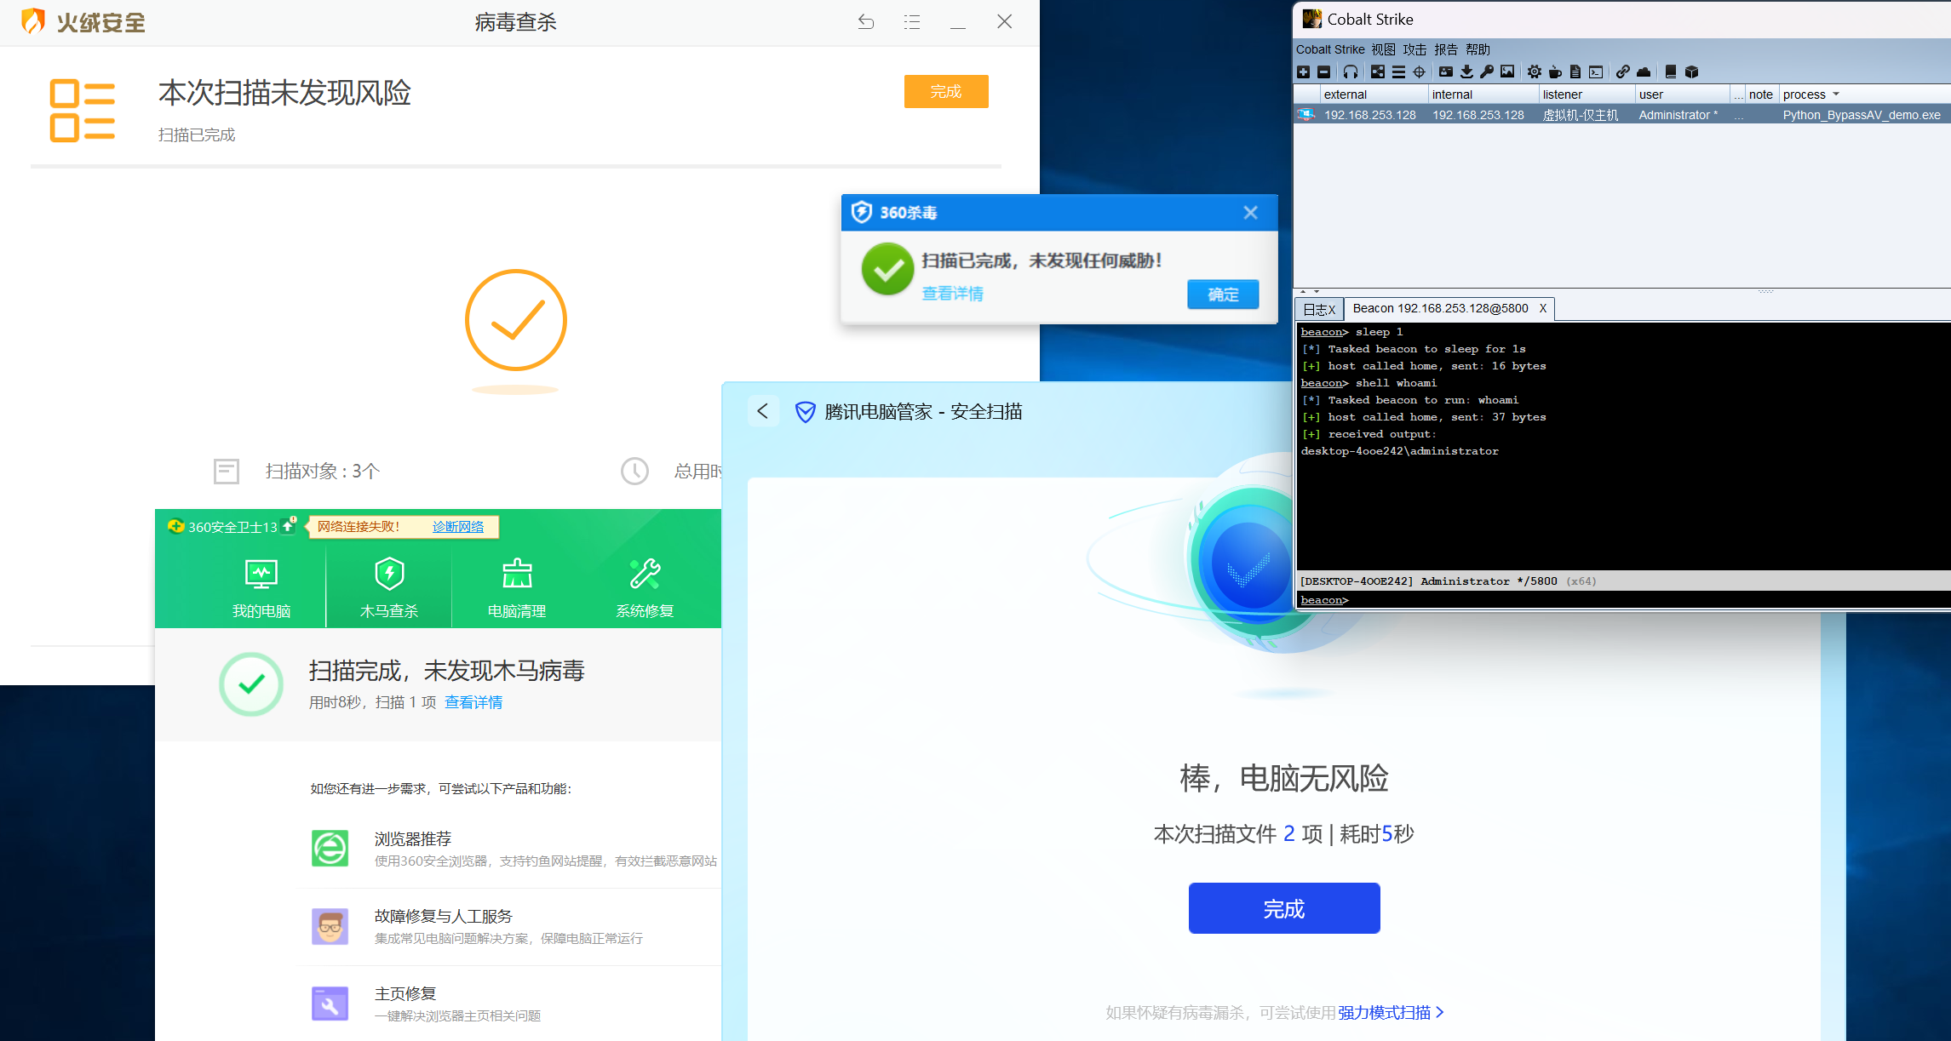Click the 系统修复 wrench icon

click(645, 575)
